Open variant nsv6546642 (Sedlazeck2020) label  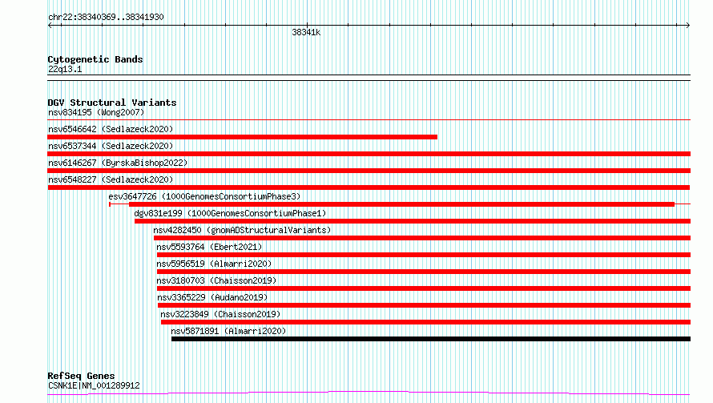[x=111, y=129]
